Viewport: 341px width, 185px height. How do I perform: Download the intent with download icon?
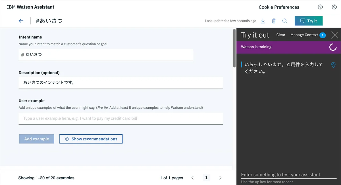(x=263, y=21)
